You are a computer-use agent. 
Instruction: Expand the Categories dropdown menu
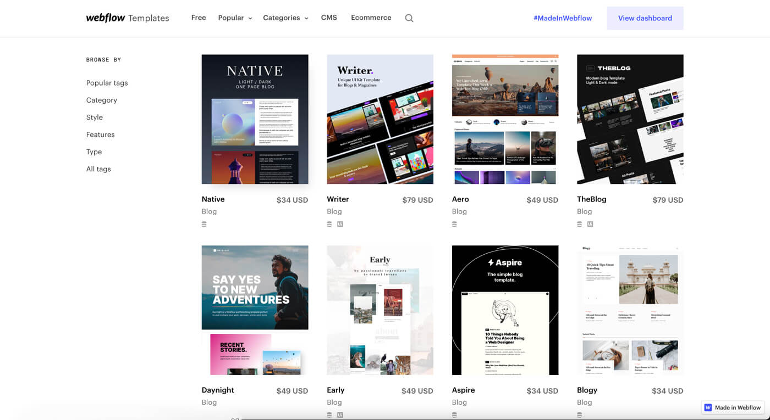[285, 18]
